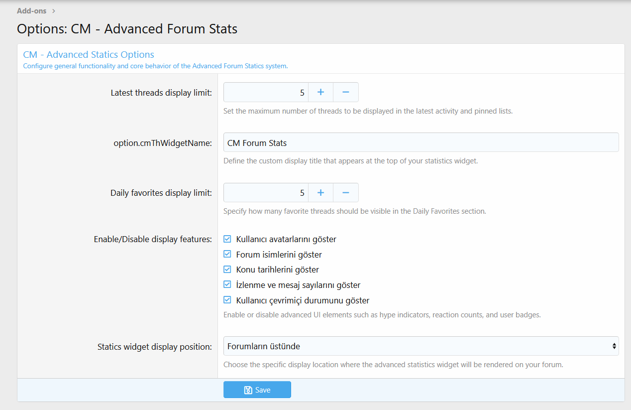Click the breadcrumb chevron after Add-ons
Image resolution: width=631 pixels, height=410 pixels.
(x=54, y=10)
